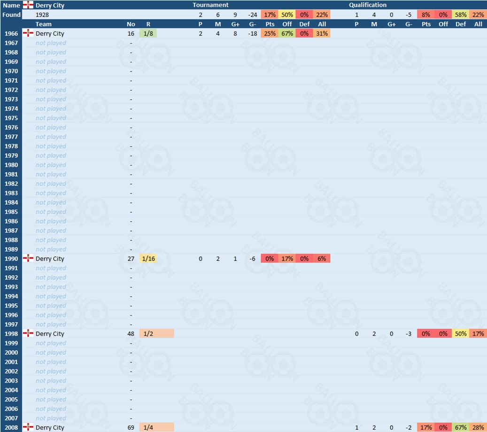Select the green 1/8 round cell for 1966

tap(148, 33)
